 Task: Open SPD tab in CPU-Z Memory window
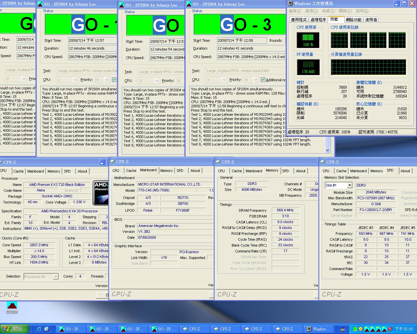[286, 171]
